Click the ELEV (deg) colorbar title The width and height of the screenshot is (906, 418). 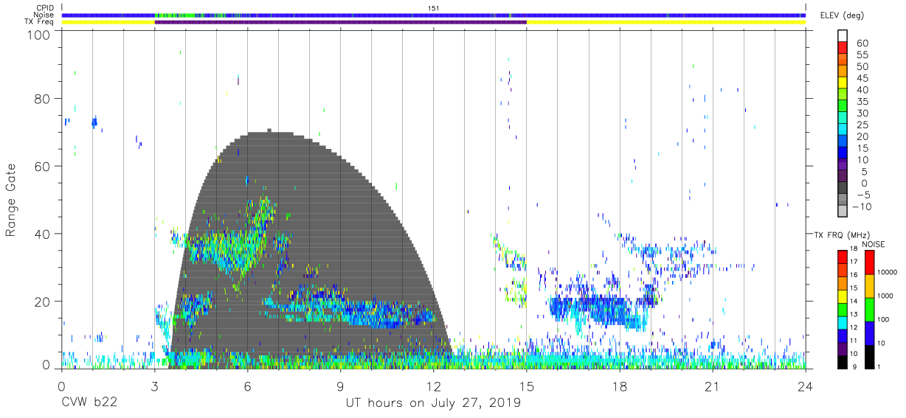[842, 15]
